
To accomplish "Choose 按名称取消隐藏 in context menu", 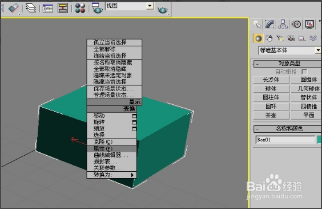I will (x=114, y=62).
